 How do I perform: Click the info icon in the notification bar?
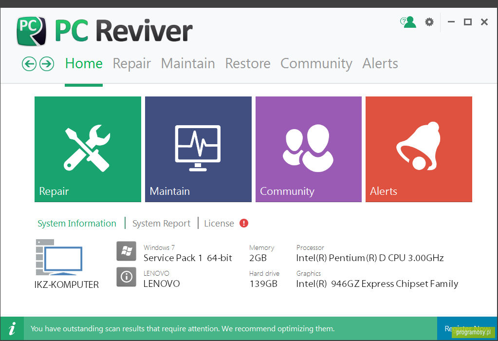[12, 328]
